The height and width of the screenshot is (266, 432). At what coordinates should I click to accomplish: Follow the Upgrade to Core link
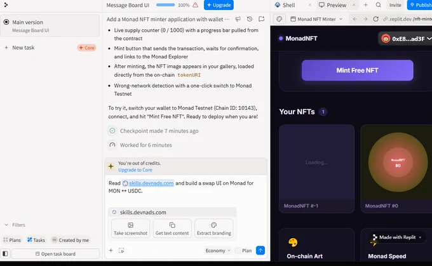click(135, 170)
